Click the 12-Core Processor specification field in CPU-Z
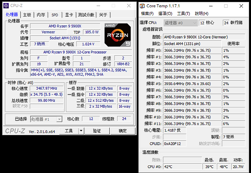The image size is (251, 173). tap(81, 52)
